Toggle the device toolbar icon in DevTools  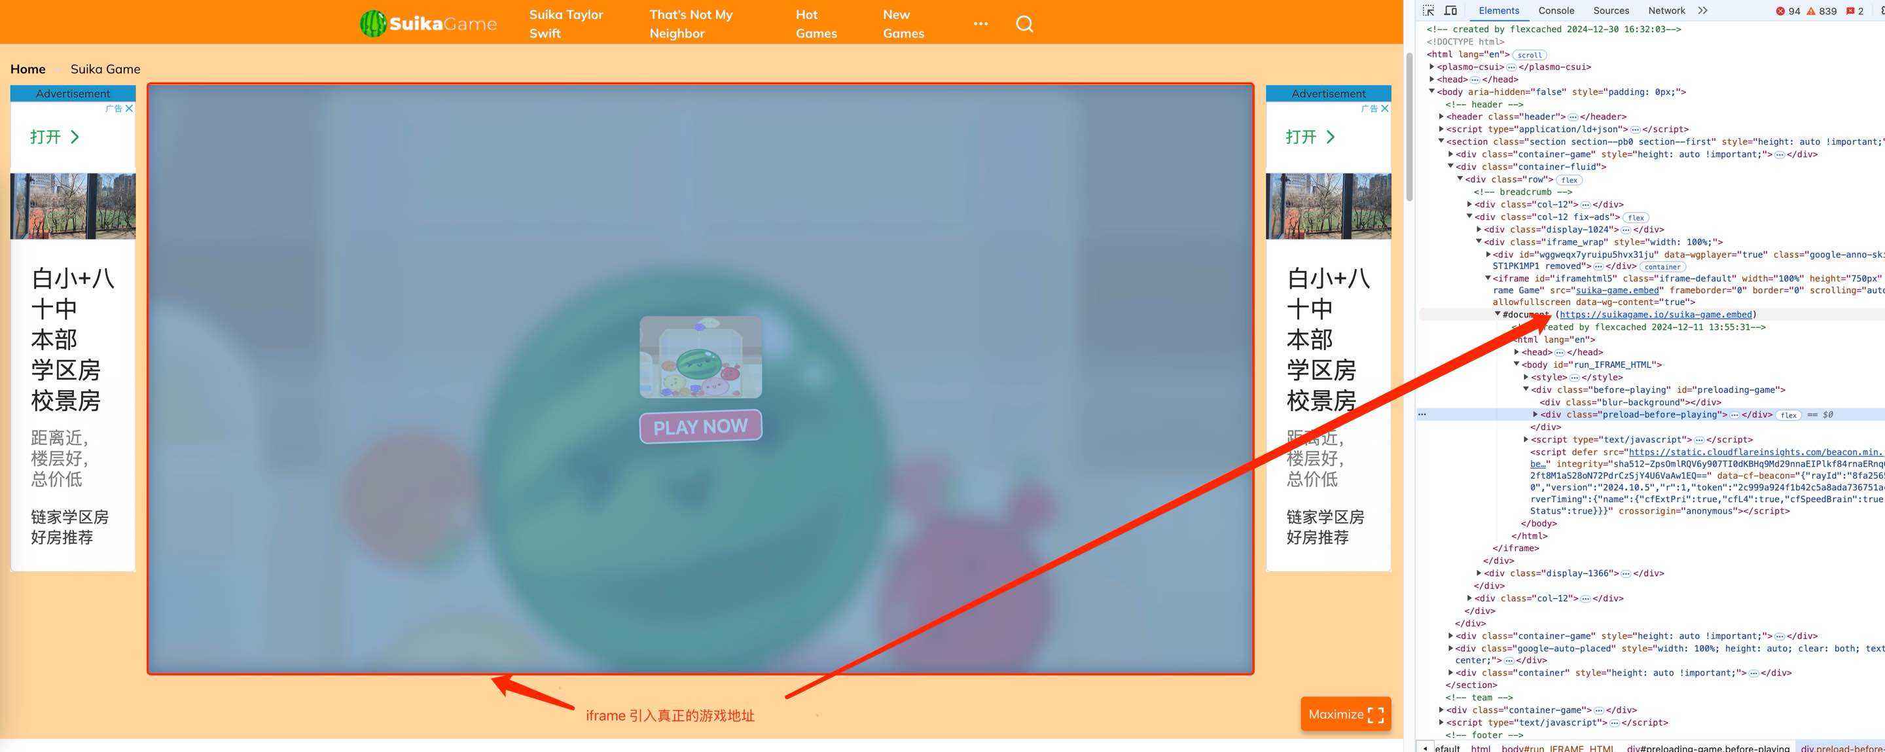click(1450, 10)
